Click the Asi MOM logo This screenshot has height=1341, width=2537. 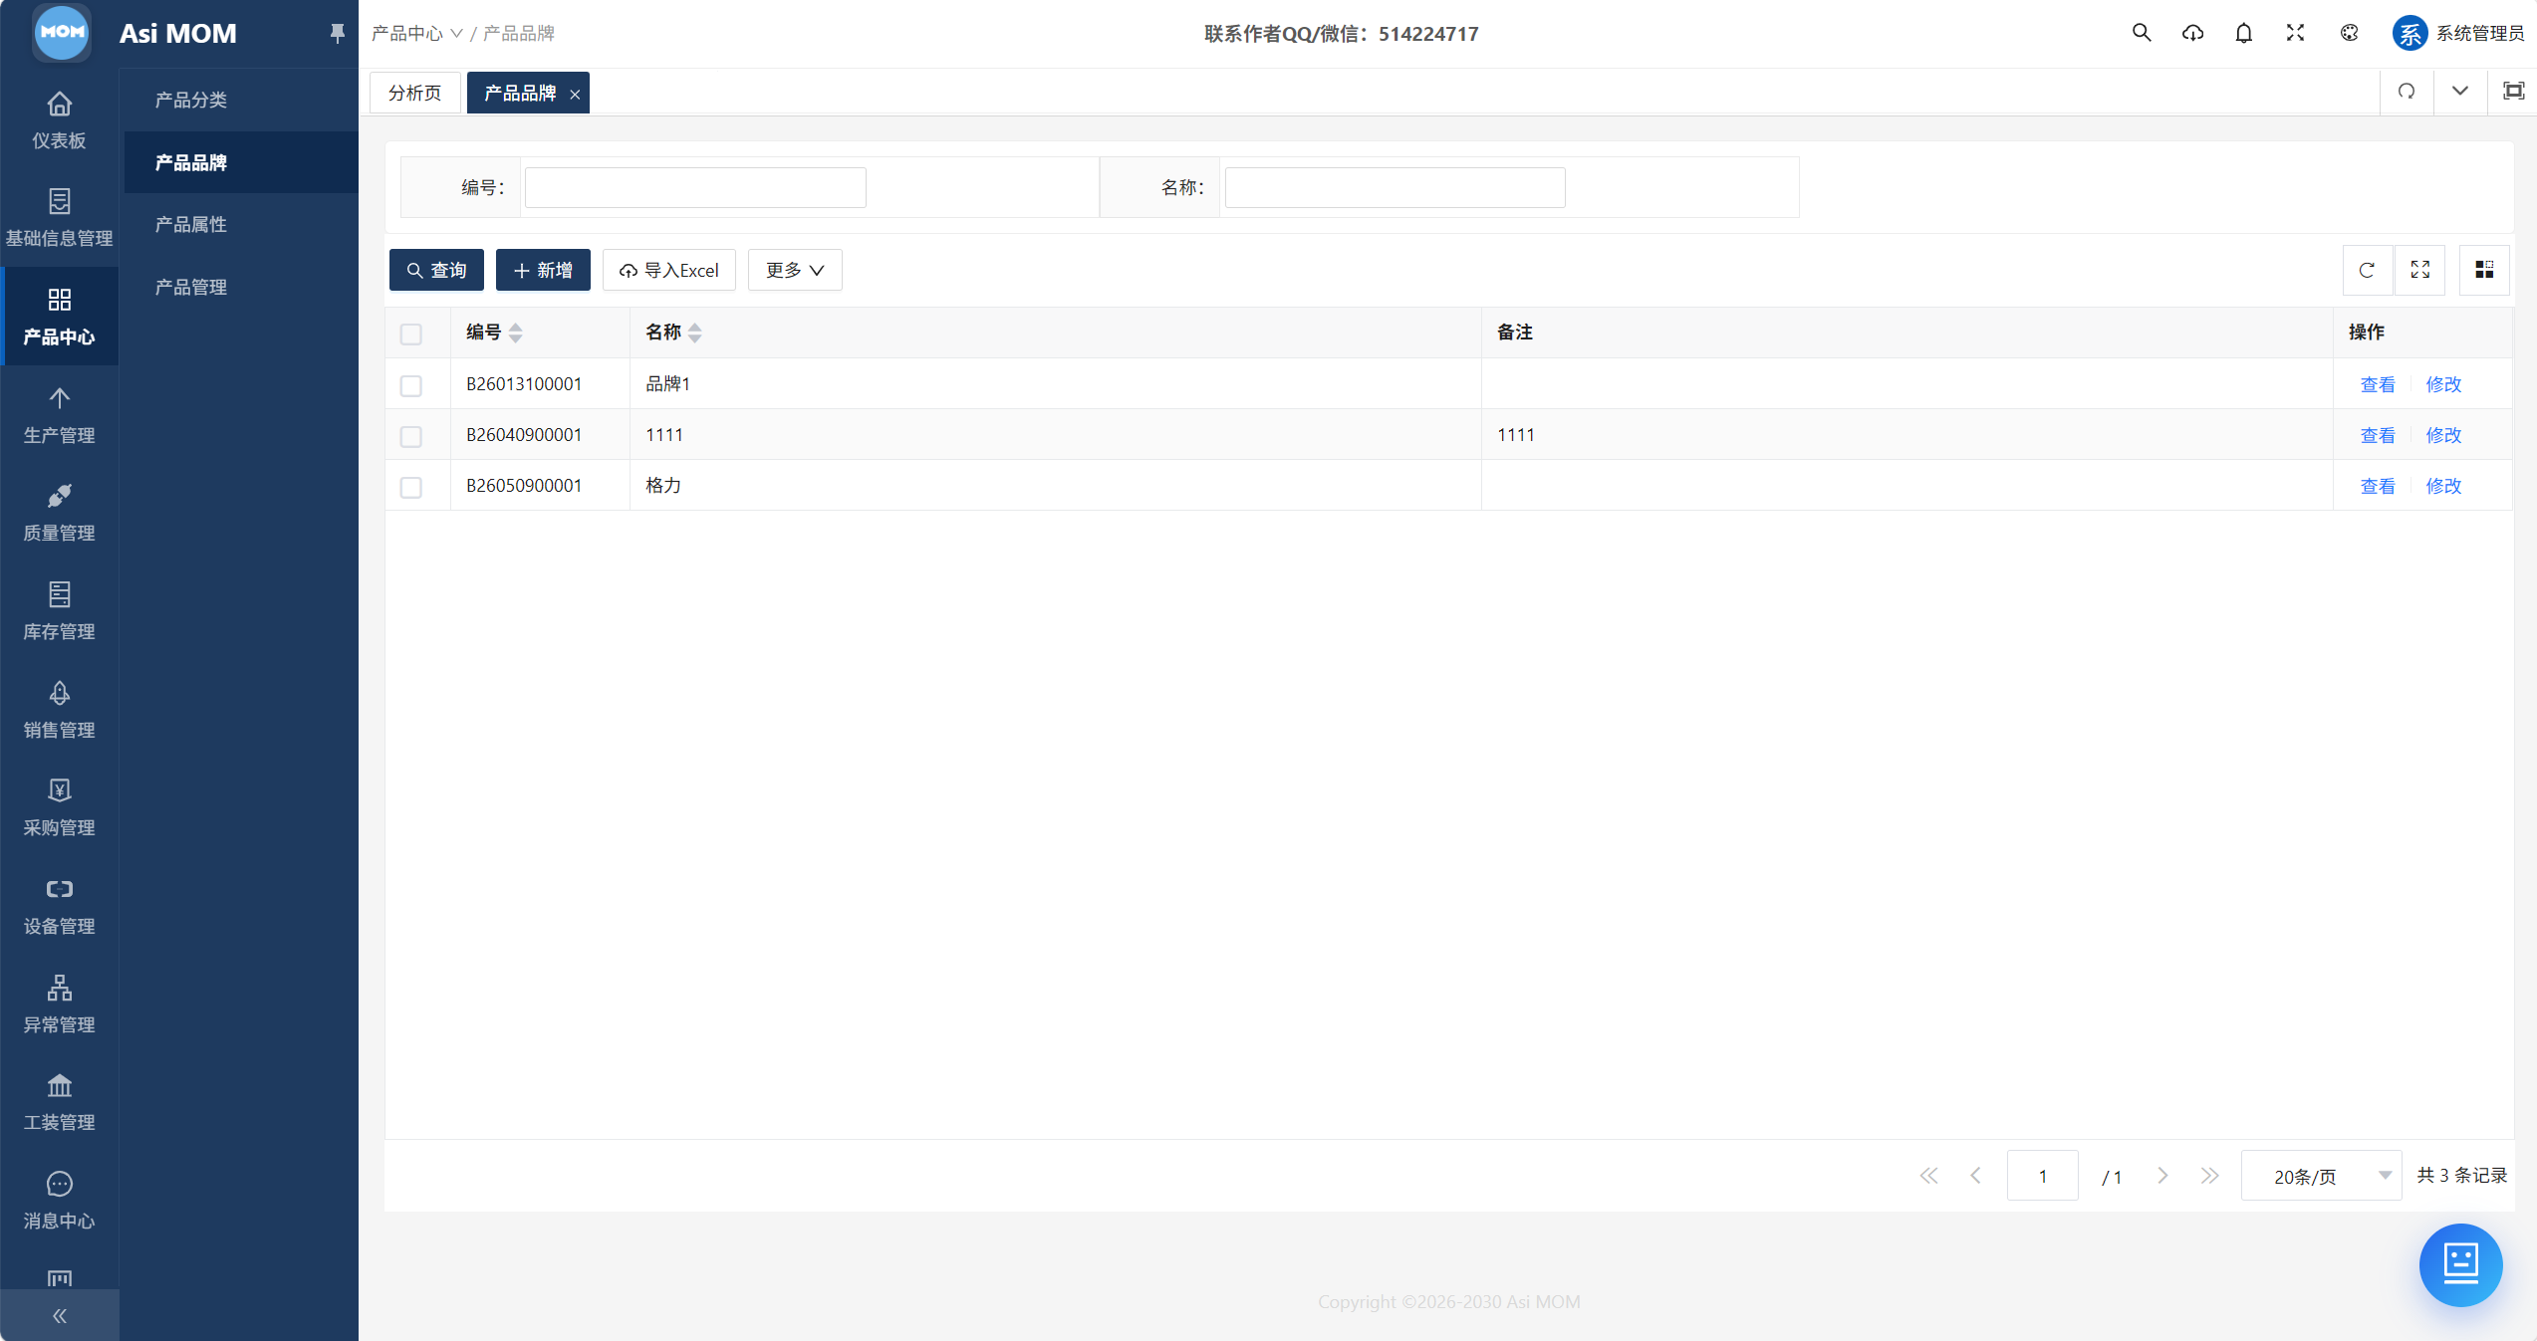point(62,33)
